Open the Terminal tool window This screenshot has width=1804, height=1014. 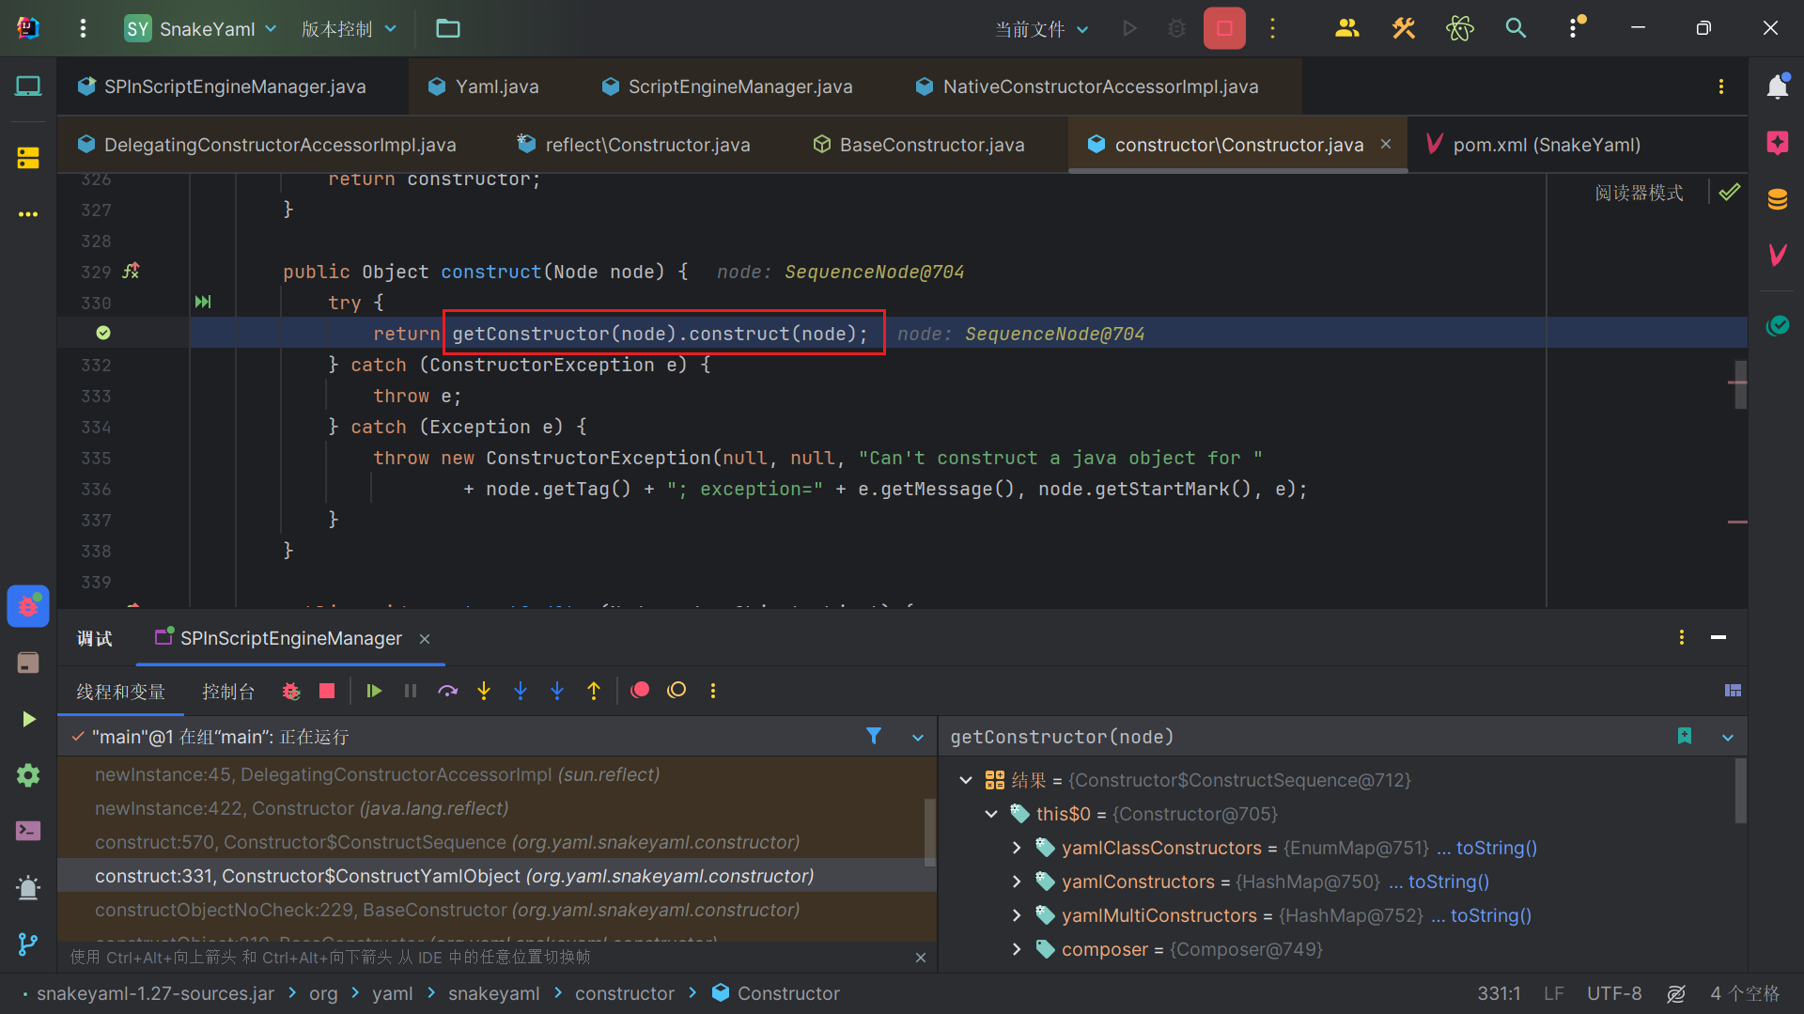pos(28,831)
